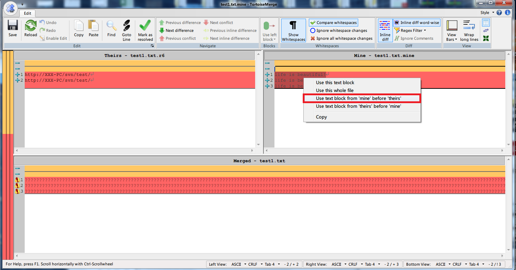Toggle Inline diff
Viewport: 516px width, 270px height.
coord(385,30)
